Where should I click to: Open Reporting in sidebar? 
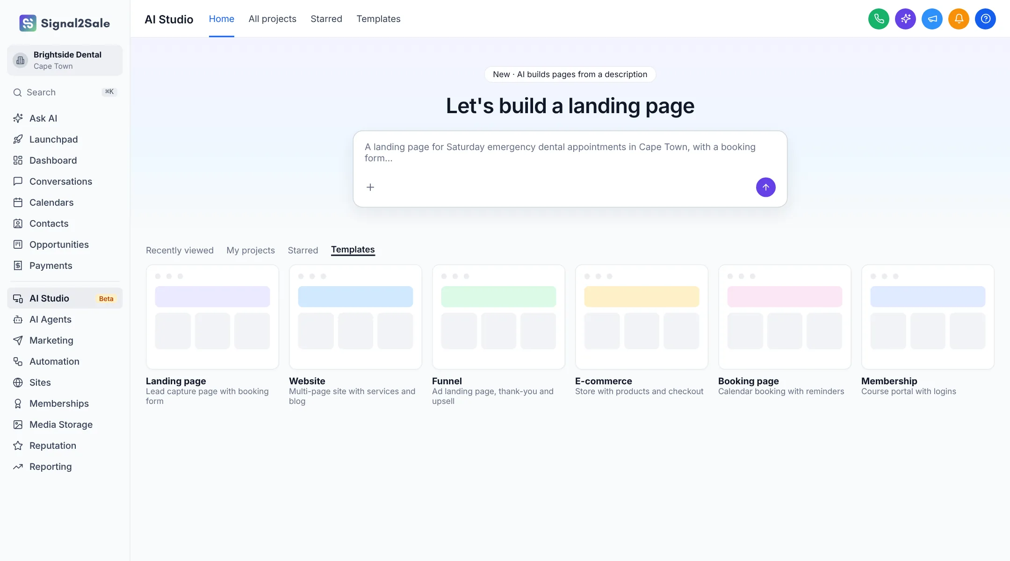(65, 467)
